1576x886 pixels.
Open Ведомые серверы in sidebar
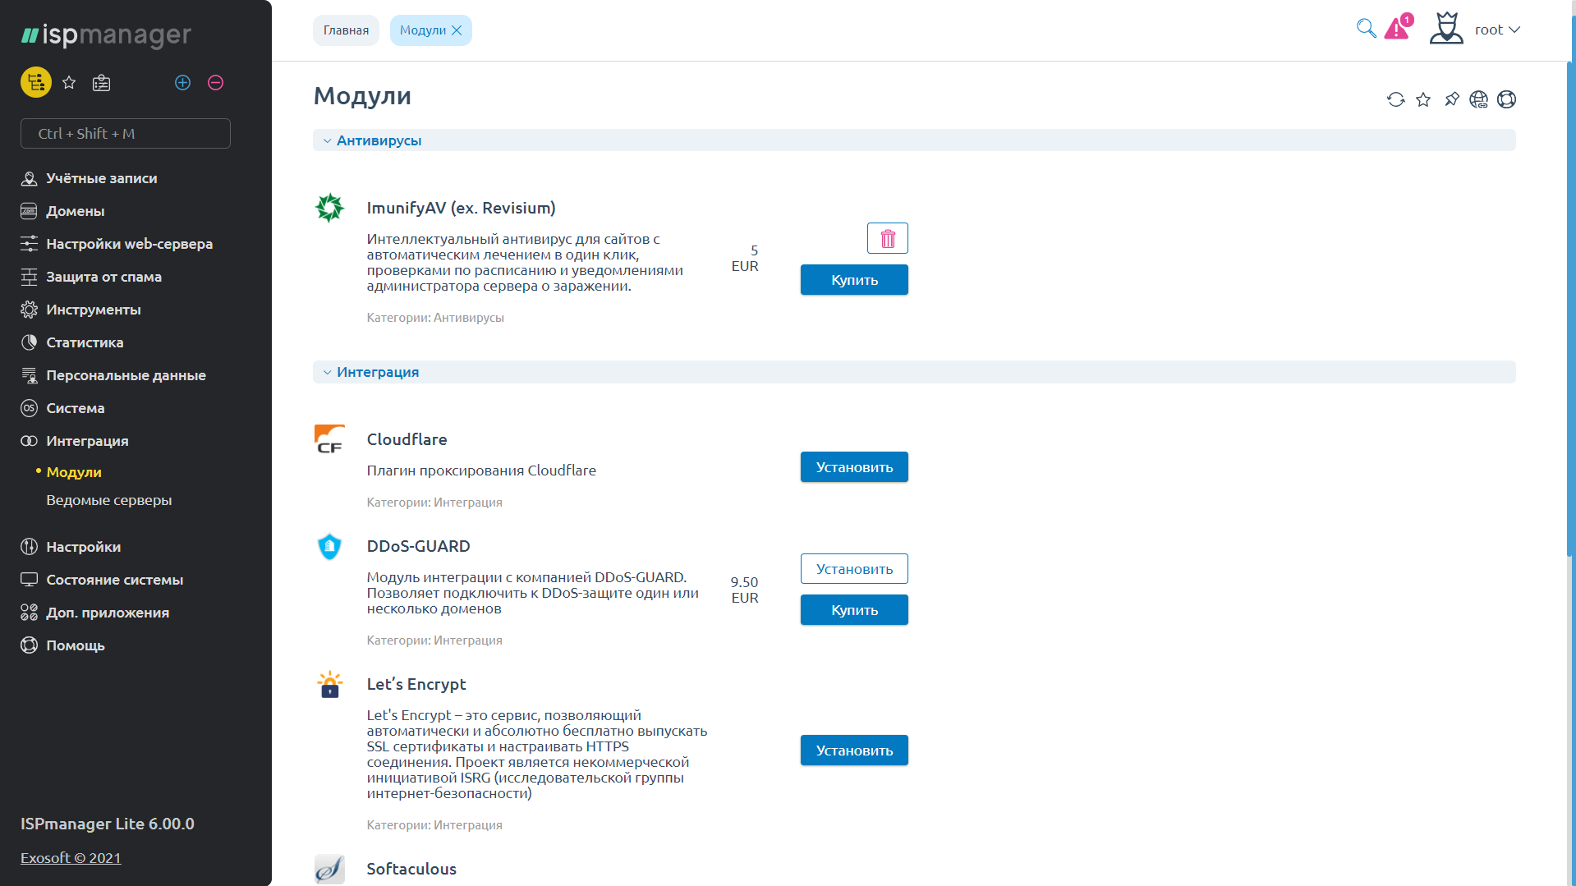[x=108, y=500]
